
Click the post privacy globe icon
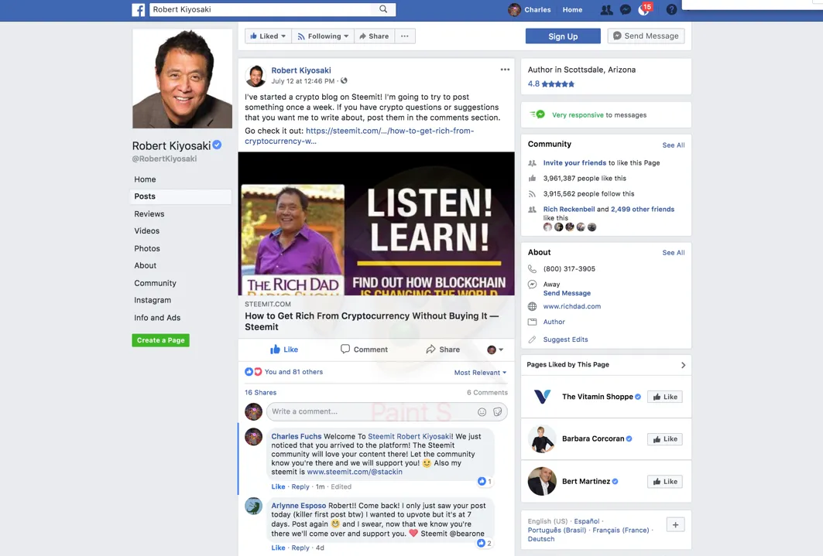point(344,80)
